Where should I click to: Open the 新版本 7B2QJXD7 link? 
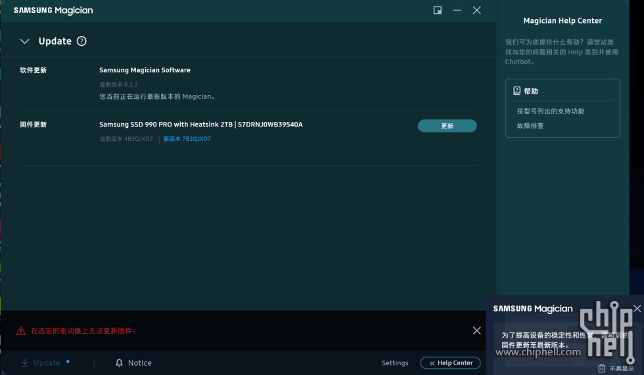(187, 139)
